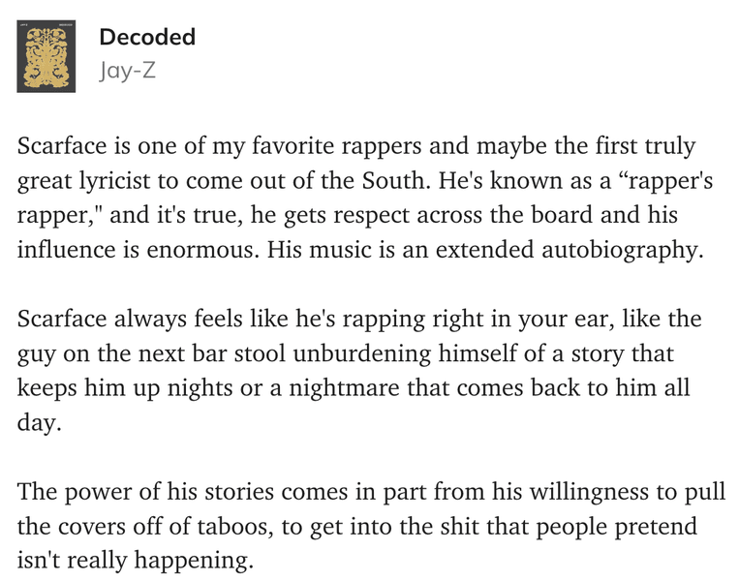
Task: Click the first paragraph beginning 'Scarface is one'
Action: pyautogui.click(x=365, y=198)
